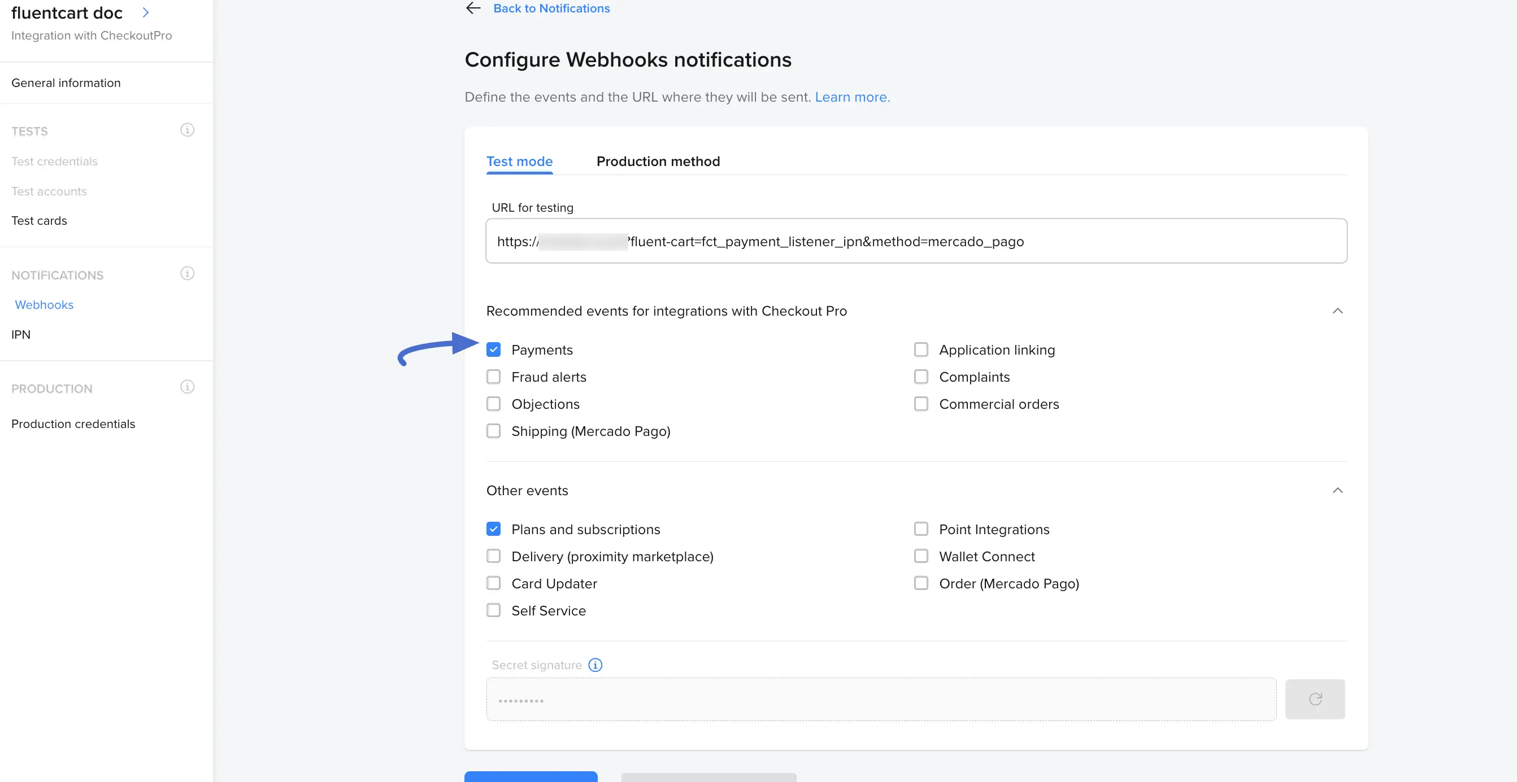Switch to the Production method tab

(x=658, y=161)
